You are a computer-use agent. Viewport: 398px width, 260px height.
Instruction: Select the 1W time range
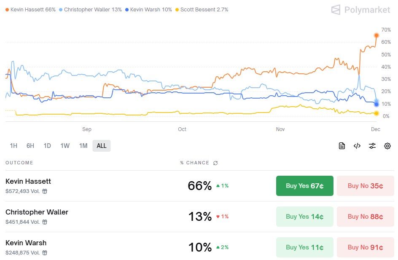65,146
